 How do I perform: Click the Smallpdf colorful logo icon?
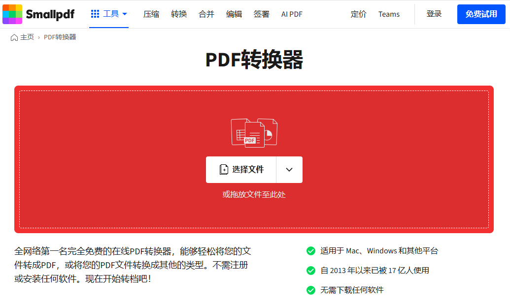coord(12,14)
